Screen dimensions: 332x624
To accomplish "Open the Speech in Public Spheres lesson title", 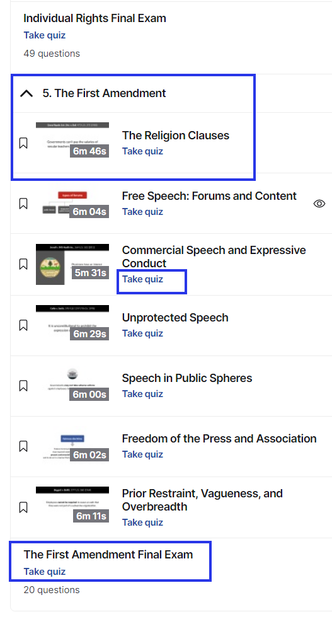I will 187,378.
